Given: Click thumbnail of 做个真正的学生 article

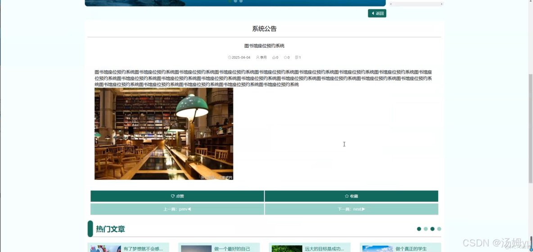Looking at the screenshot, I should (x=378, y=248).
